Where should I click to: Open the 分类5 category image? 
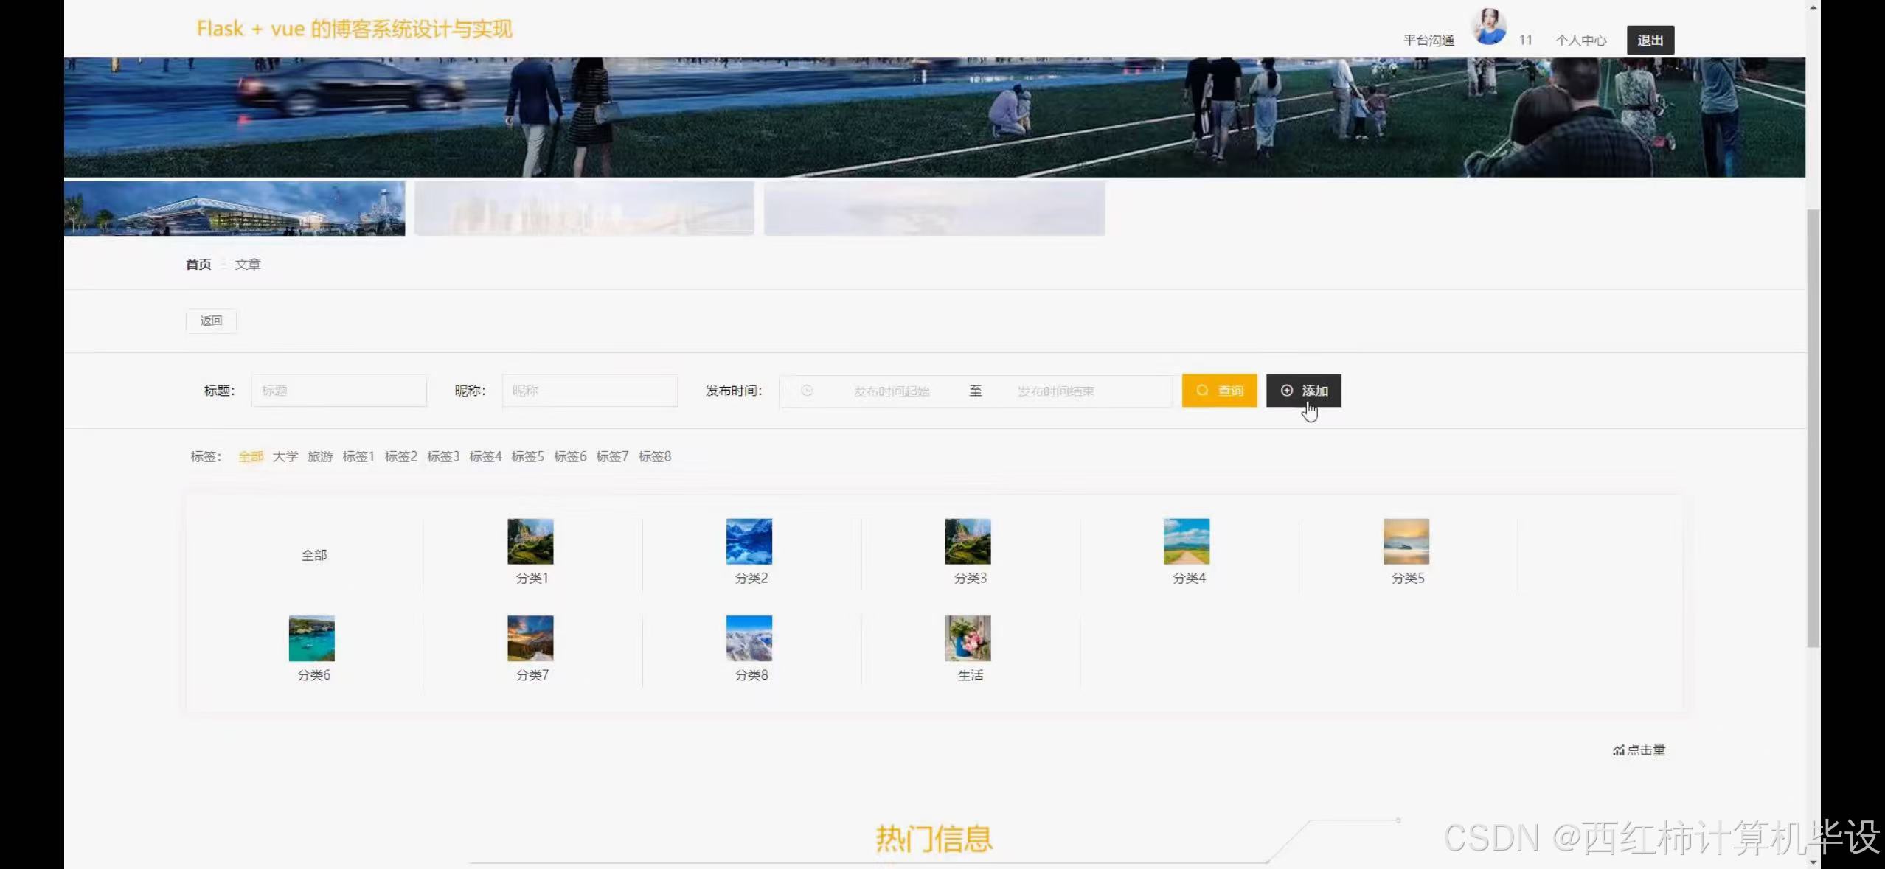tap(1406, 541)
